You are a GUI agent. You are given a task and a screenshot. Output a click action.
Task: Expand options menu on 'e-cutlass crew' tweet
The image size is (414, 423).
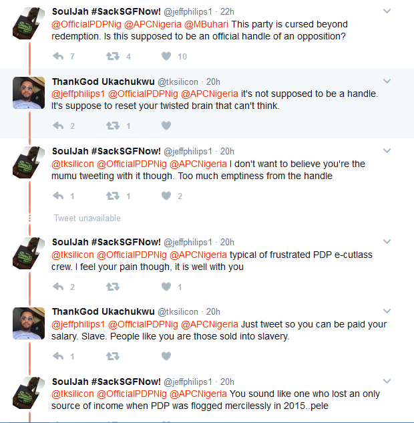coord(387,242)
